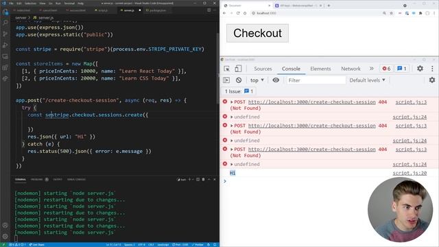Image resolution: width=439 pixels, height=247 pixels.
Task: Open Run and Debug in VS Code activity bar
Action: 5,45
